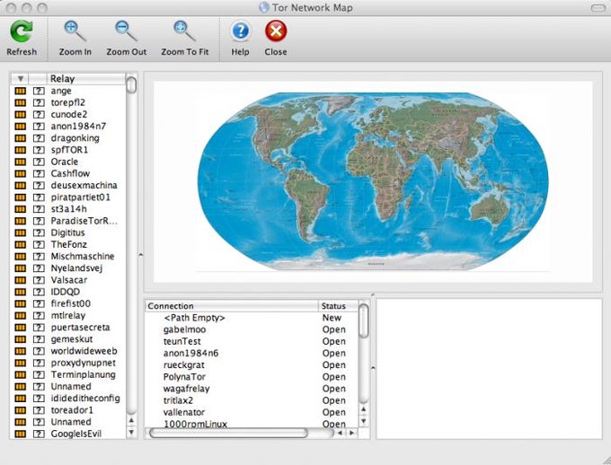Click the Zoom To Fit icon
This screenshot has height=465, width=611.
point(184,31)
